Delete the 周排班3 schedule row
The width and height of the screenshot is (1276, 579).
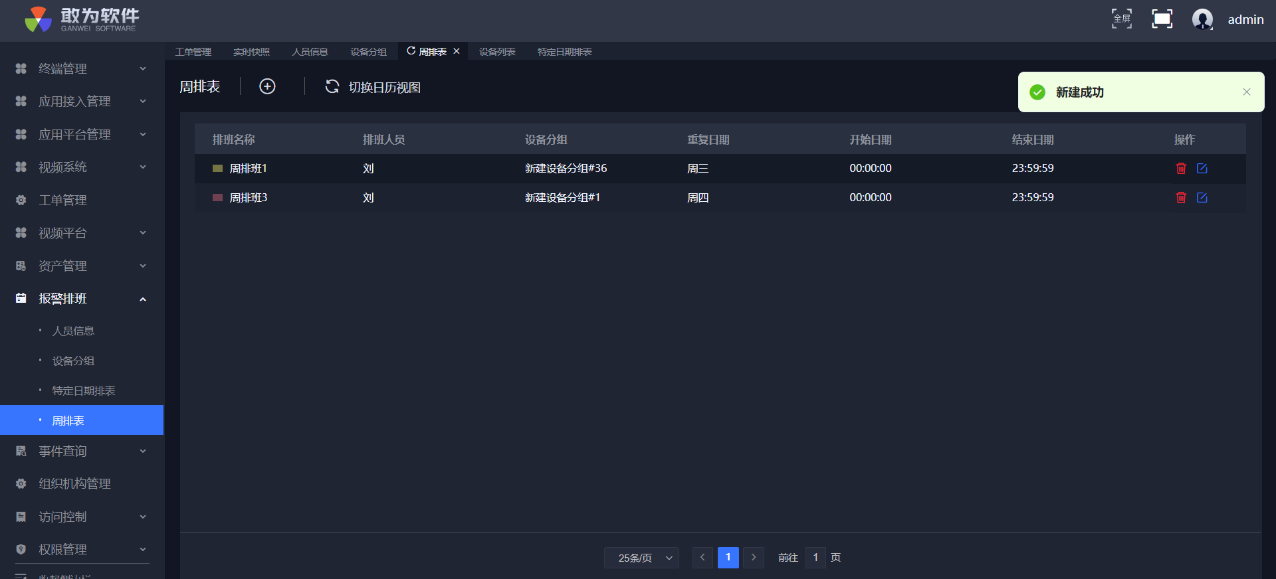tap(1181, 198)
